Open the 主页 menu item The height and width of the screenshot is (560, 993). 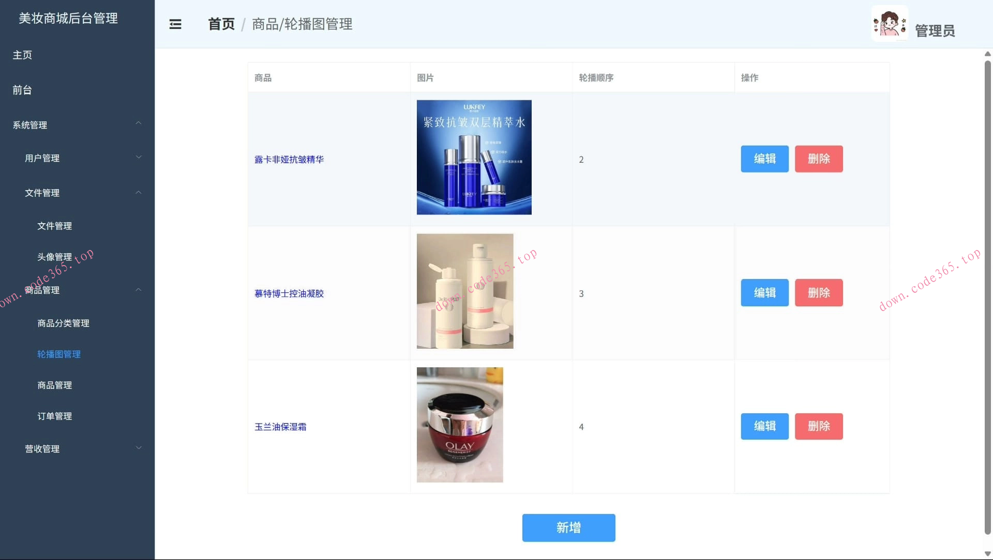[22, 55]
